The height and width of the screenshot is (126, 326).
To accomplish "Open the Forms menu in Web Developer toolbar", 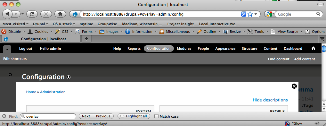I will point(86,32).
